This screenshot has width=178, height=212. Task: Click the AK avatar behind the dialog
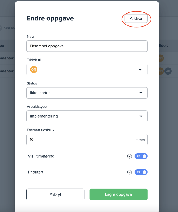point(168,71)
